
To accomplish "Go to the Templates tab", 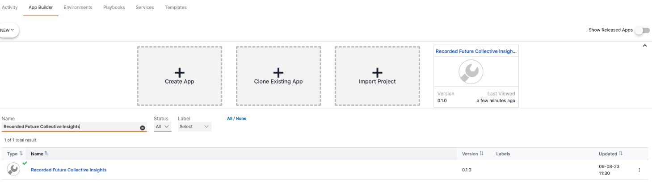I will point(176,8).
